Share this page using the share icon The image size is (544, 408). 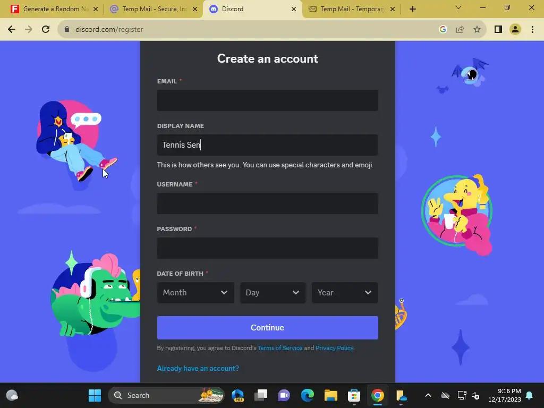(x=460, y=30)
